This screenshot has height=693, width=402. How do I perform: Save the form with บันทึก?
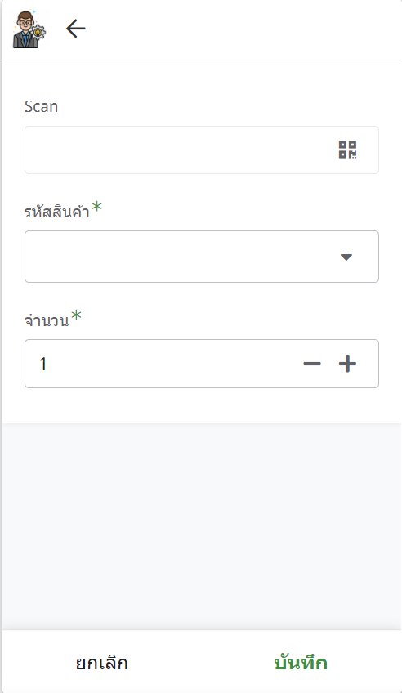click(x=301, y=663)
